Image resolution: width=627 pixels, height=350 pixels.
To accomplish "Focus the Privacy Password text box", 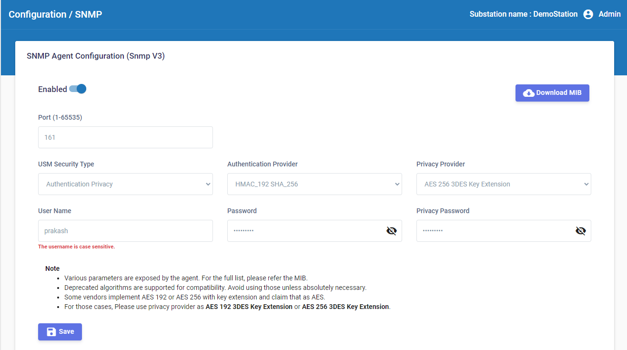I will click(x=494, y=231).
